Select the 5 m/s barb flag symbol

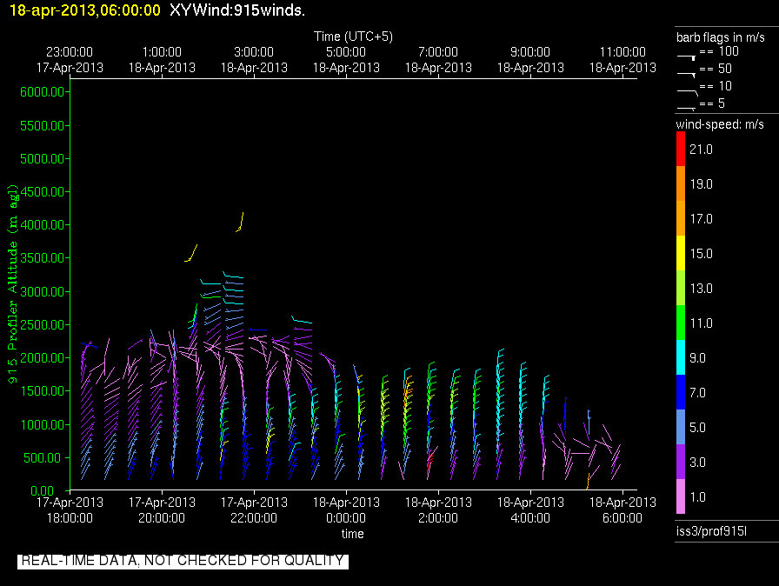click(687, 106)
